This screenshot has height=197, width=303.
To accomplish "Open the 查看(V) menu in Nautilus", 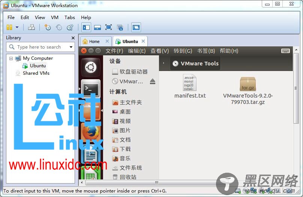I will (160, 51).
